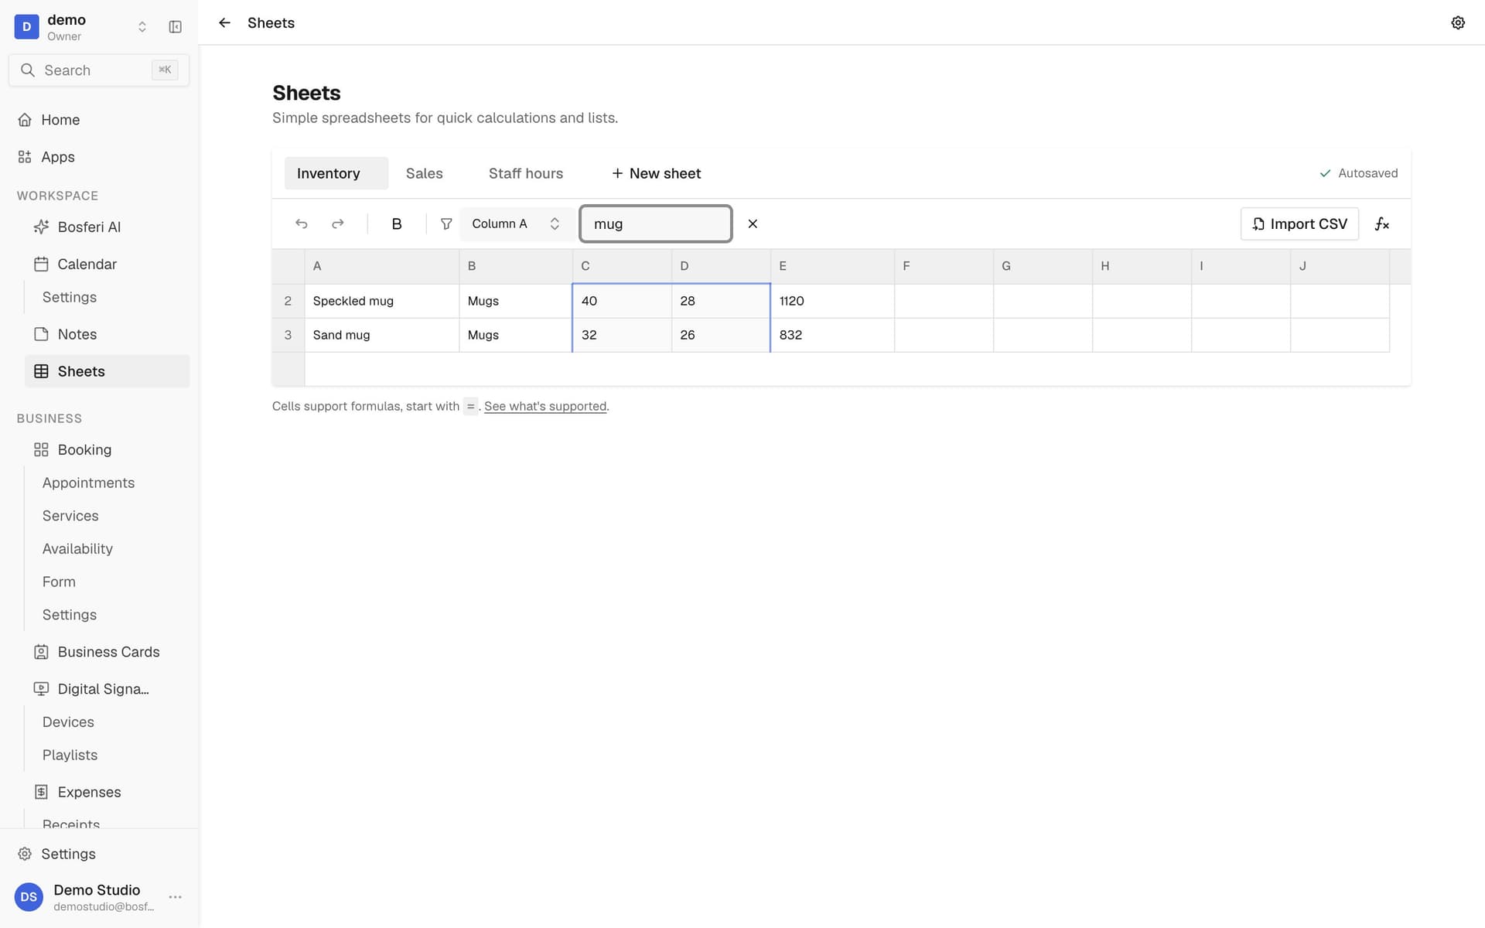
Task: Click the redo arrow icon
Action: point(338,223)
